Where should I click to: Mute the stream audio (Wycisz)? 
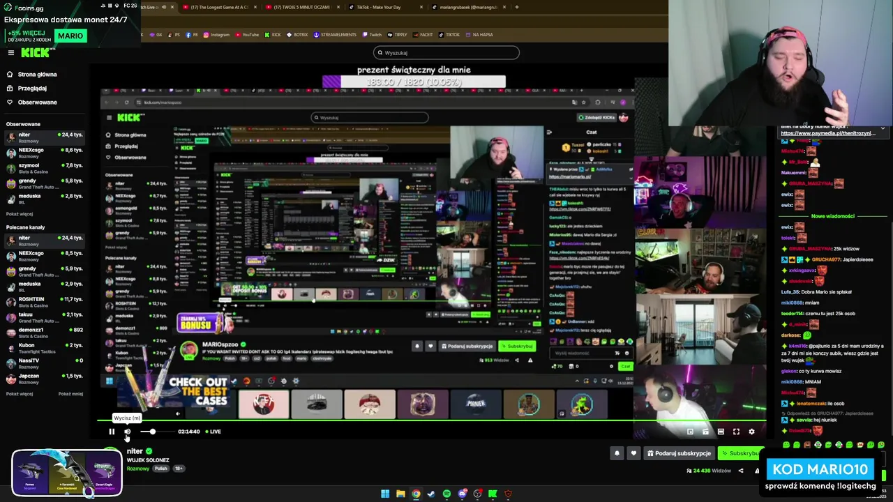(x=127, y=432)
